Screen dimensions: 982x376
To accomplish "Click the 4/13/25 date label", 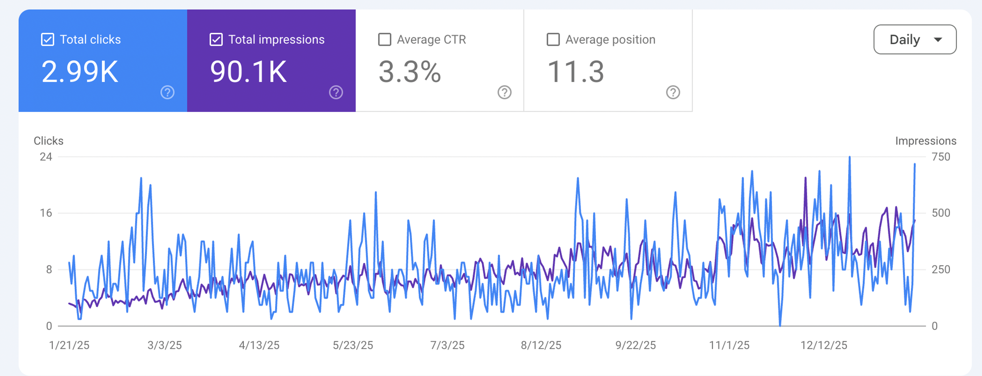I will pyautogui.click(x=259, y=346).
